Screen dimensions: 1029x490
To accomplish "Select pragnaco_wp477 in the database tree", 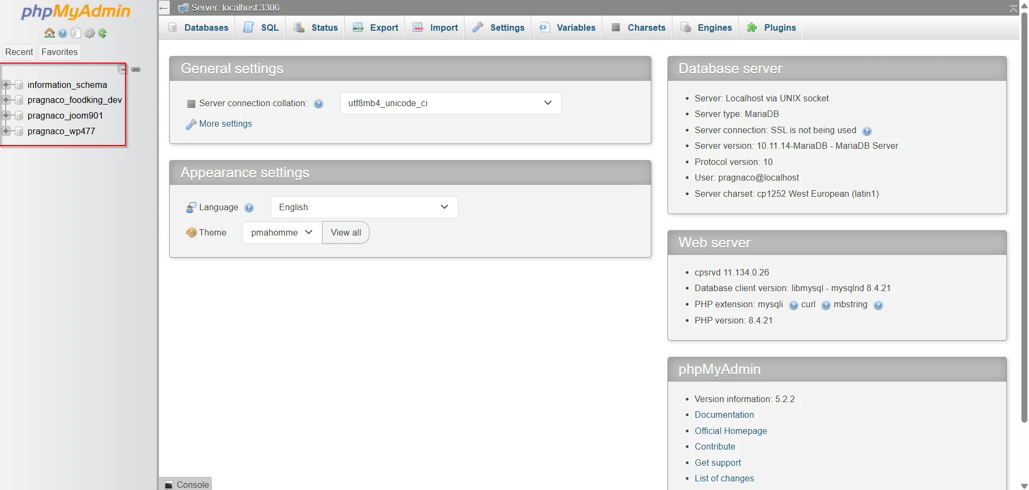I will click(61, 131).
